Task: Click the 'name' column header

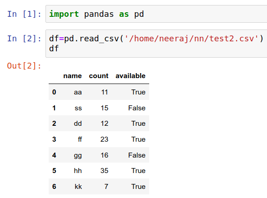Action: click(x=72, y=76)
